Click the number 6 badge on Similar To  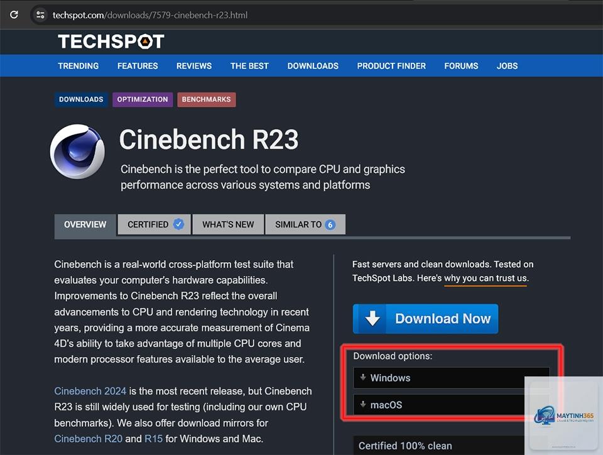point(330,224)
